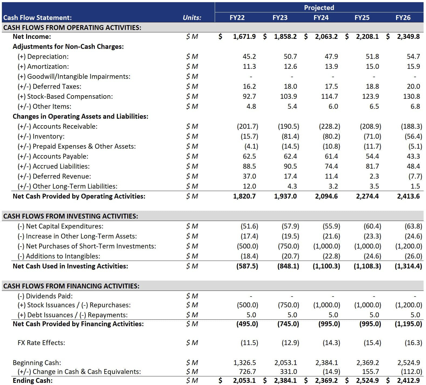Click the FY26 Depreciation value

(413, 57)
